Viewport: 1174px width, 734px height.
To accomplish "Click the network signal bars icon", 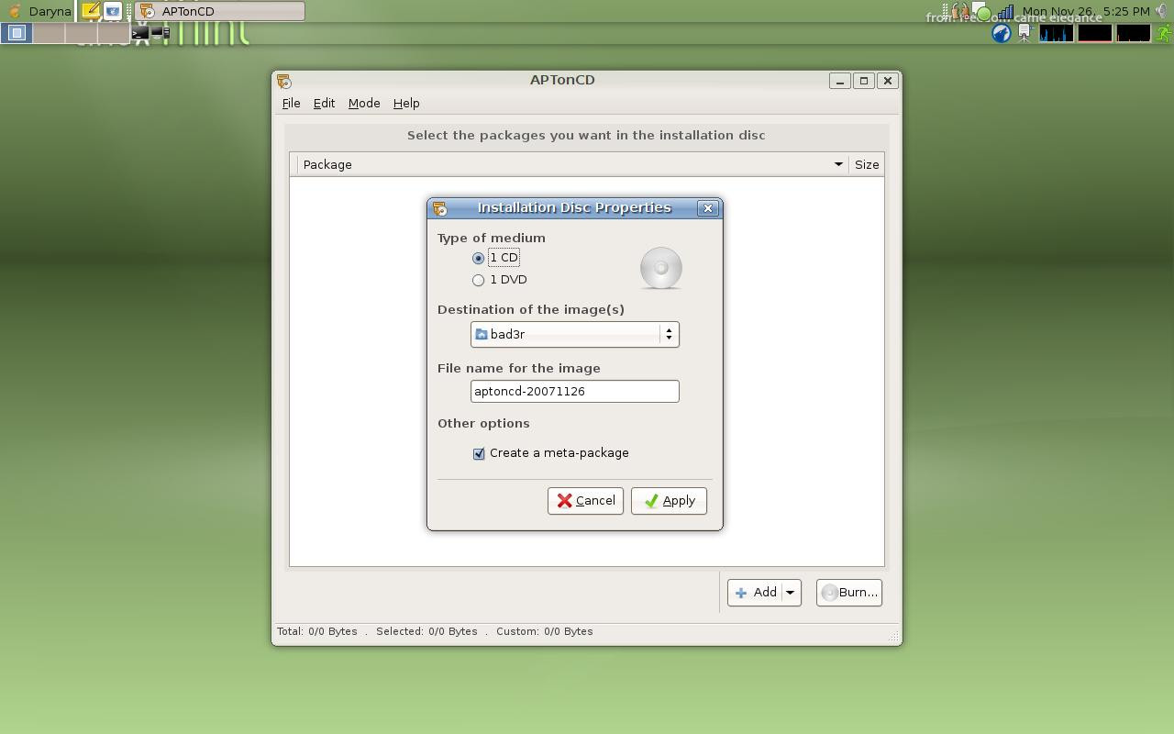I will click(x=1006, y=12).
